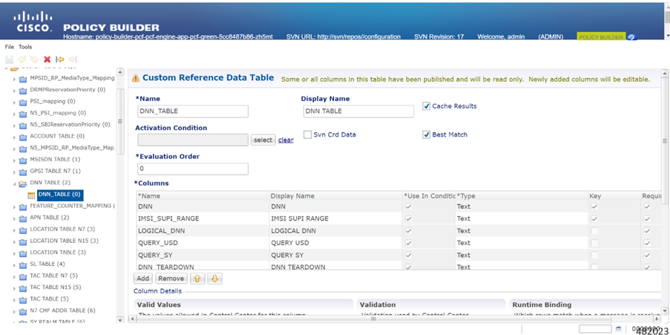670x335 pixels.
Task: Click the folder icon beside TAC TABLE N7 (5)
Action: [x=23, y=276]
